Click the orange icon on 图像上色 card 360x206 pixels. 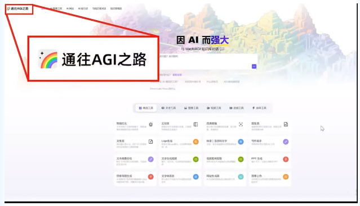(286, 177)
